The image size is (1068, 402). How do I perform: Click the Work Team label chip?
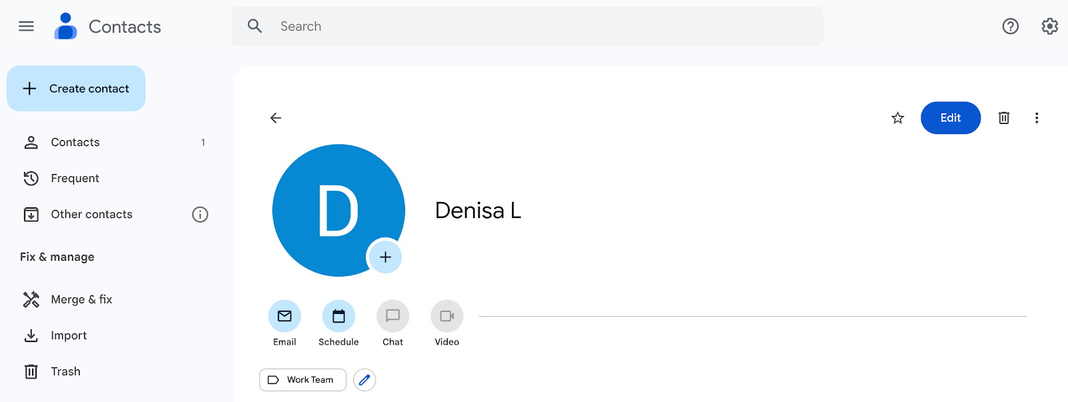pyautogui.click(x=302, y=380)
